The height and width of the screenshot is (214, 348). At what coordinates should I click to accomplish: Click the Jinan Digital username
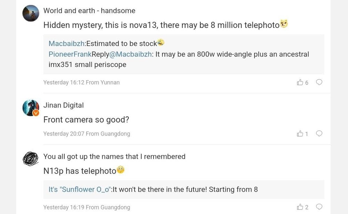(63, 105)
